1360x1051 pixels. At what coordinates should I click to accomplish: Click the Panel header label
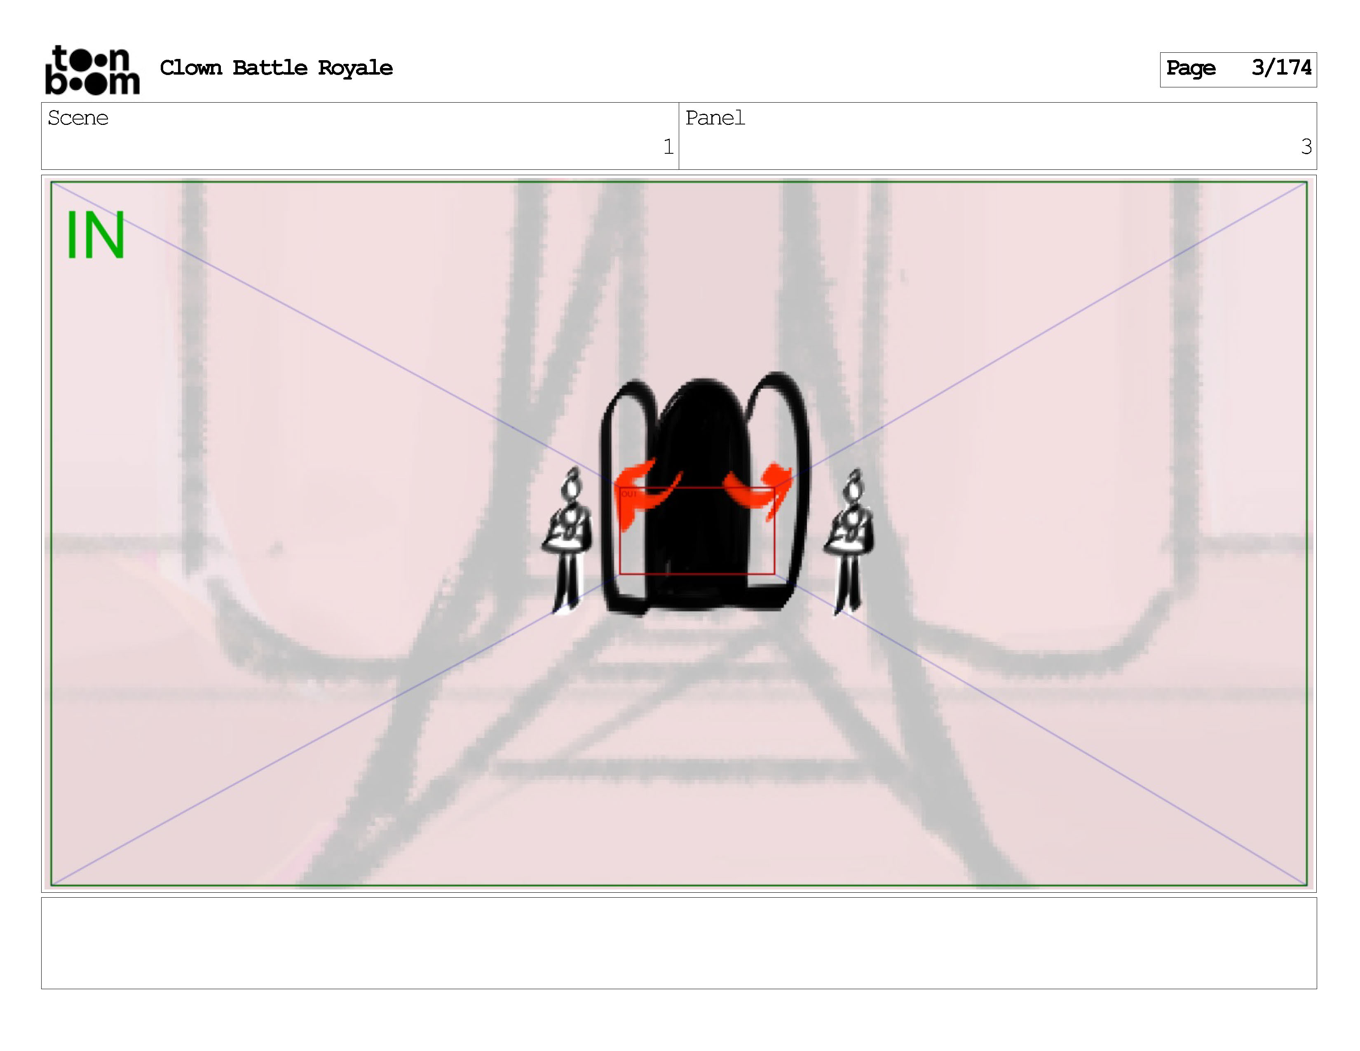point(715,118)
